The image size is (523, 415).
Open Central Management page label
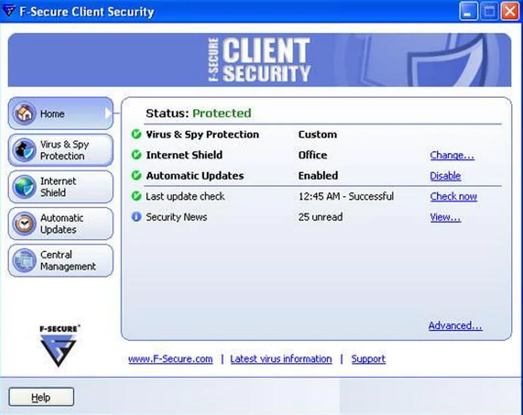point(68,261)
